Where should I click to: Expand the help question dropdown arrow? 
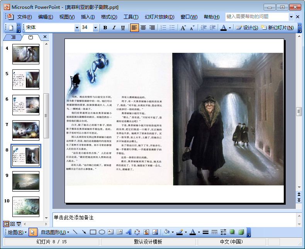point(291,17)
